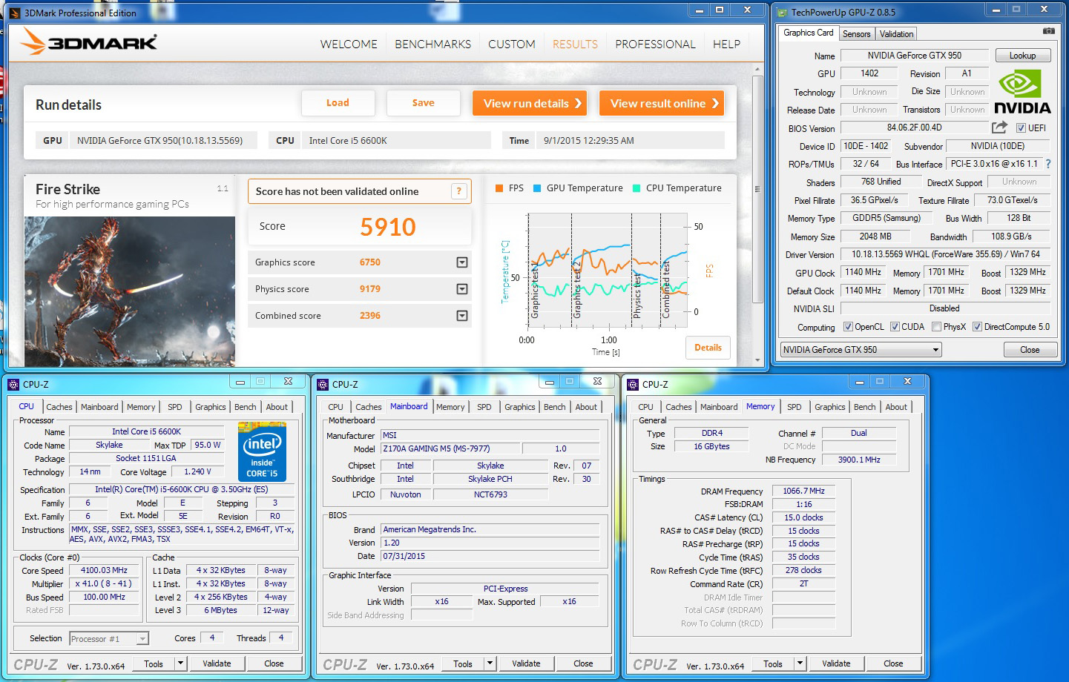This screenshot has height=682, width=1069.
Task: Click the GPU-Z screenshot camera icon
Action: click(x=1048, y=31)
